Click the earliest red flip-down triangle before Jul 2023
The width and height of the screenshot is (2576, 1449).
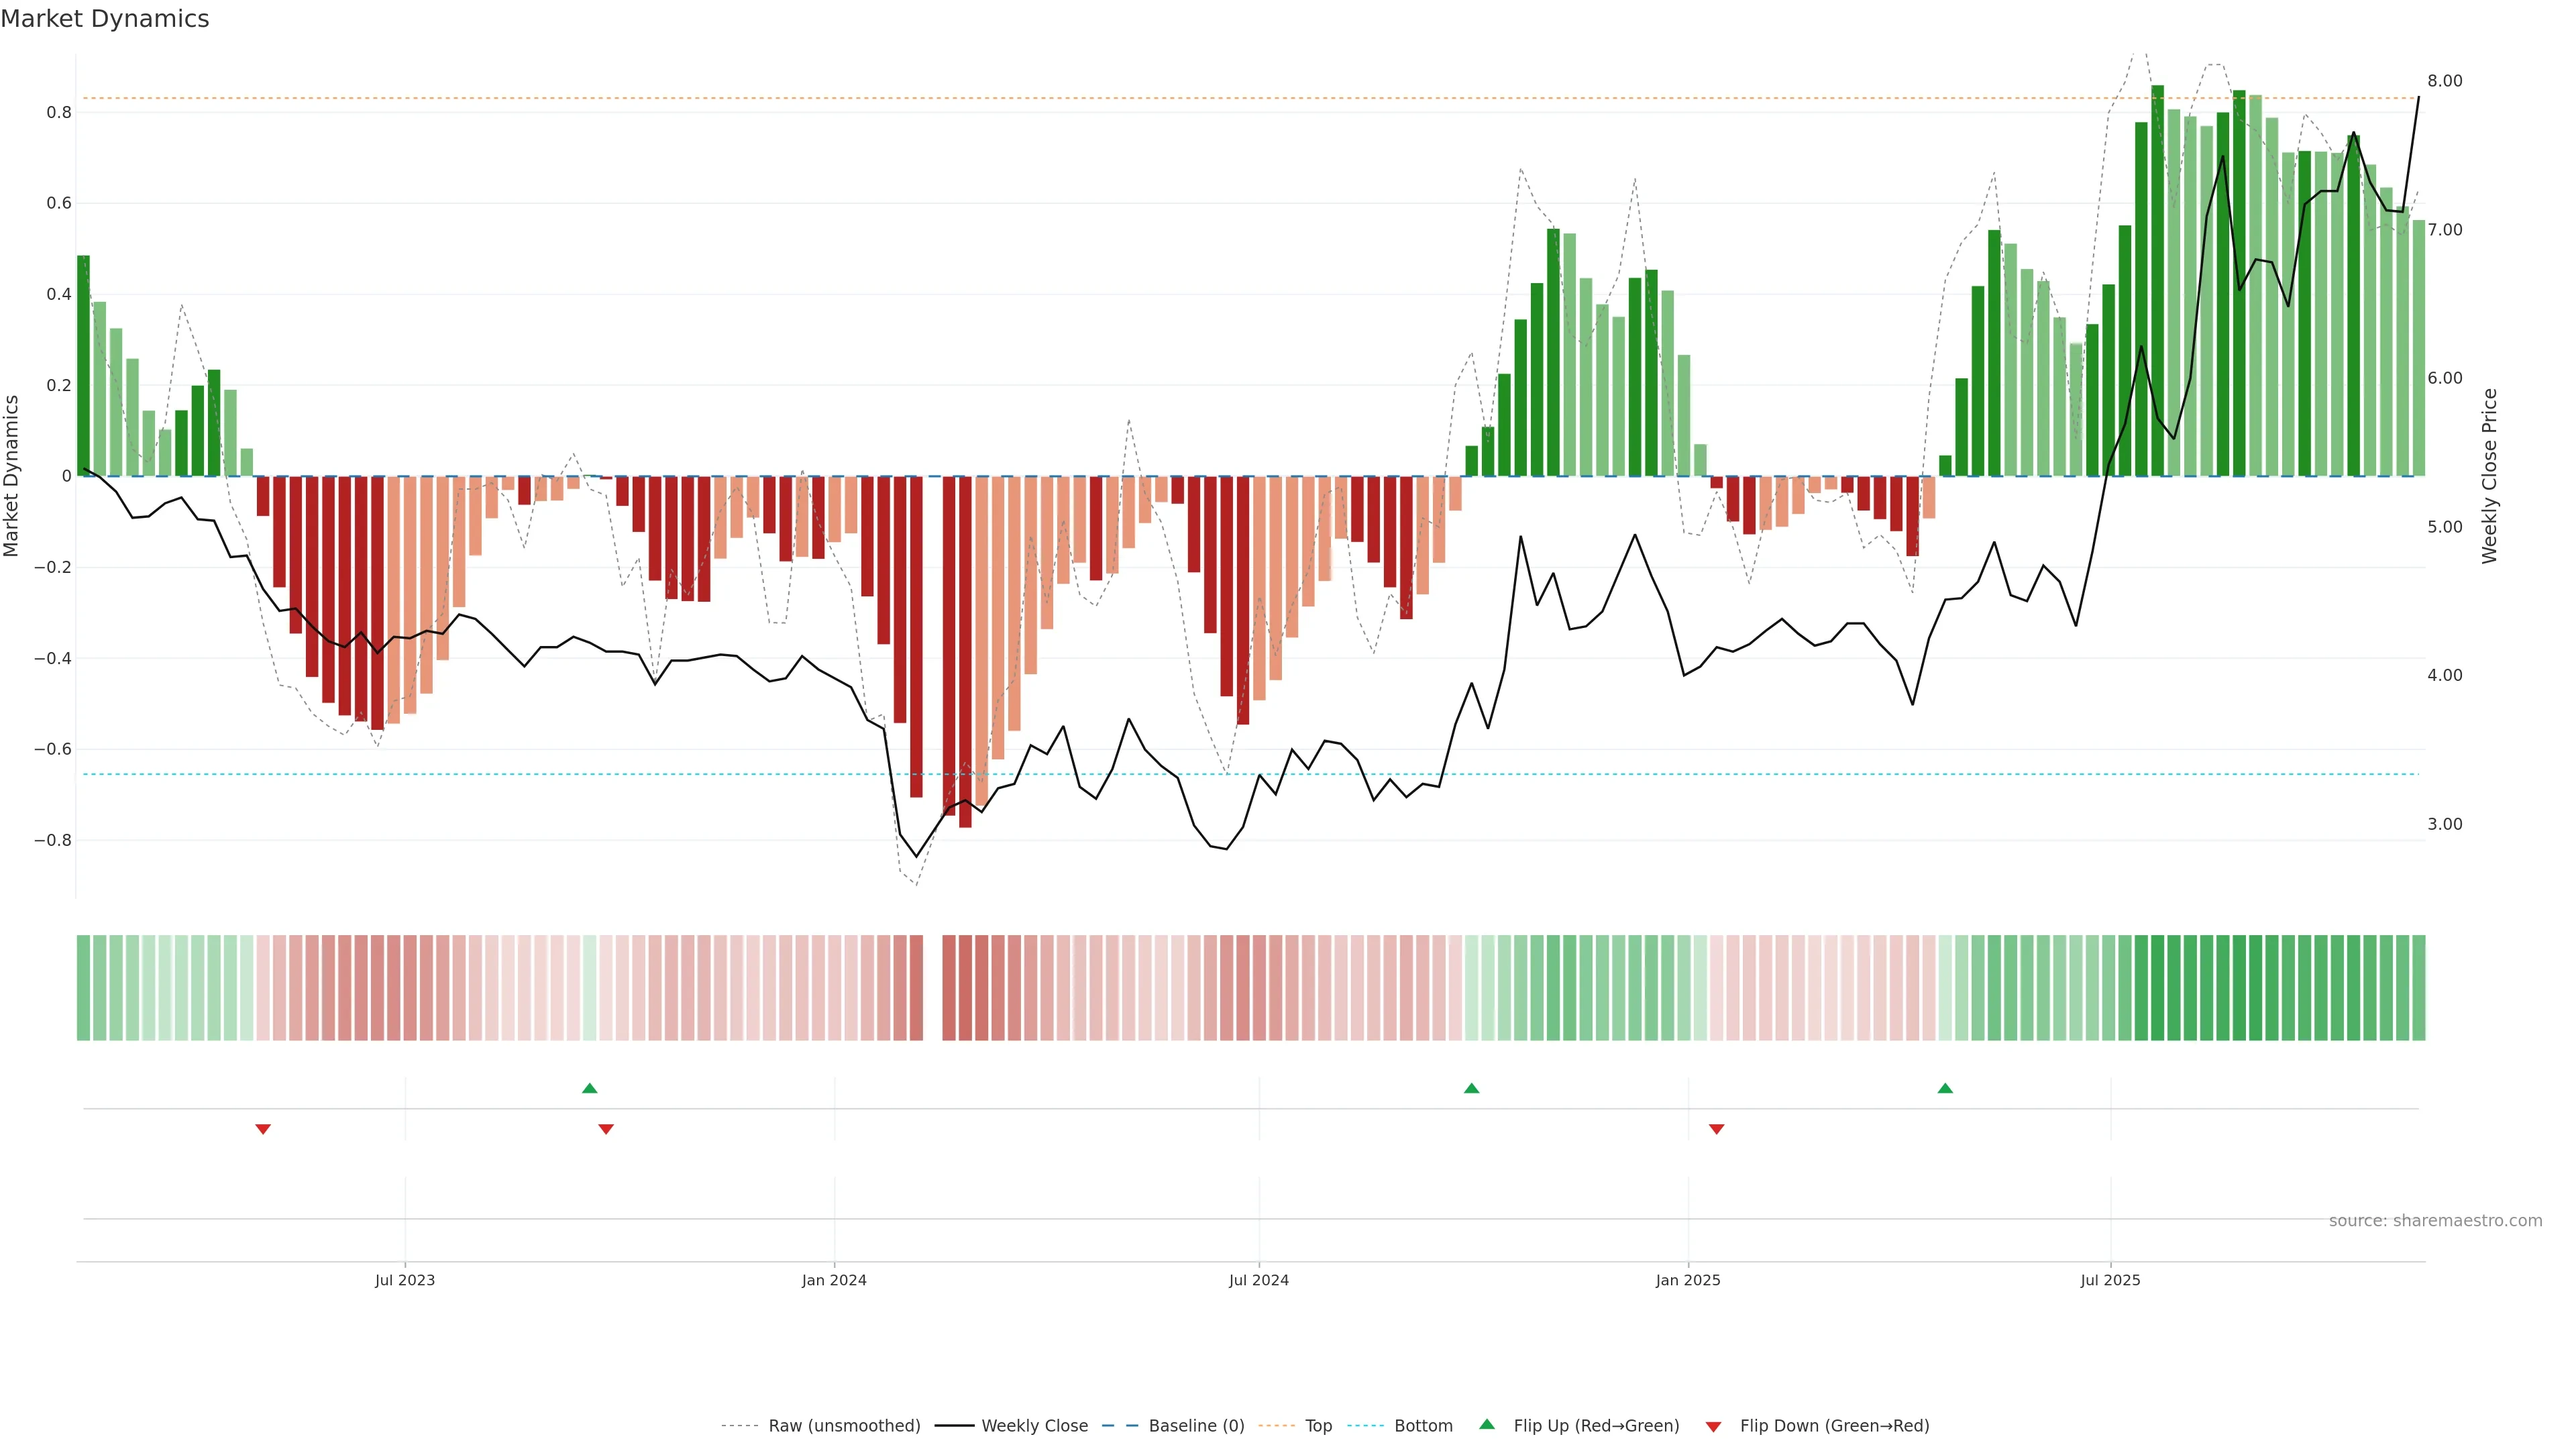263,1129
